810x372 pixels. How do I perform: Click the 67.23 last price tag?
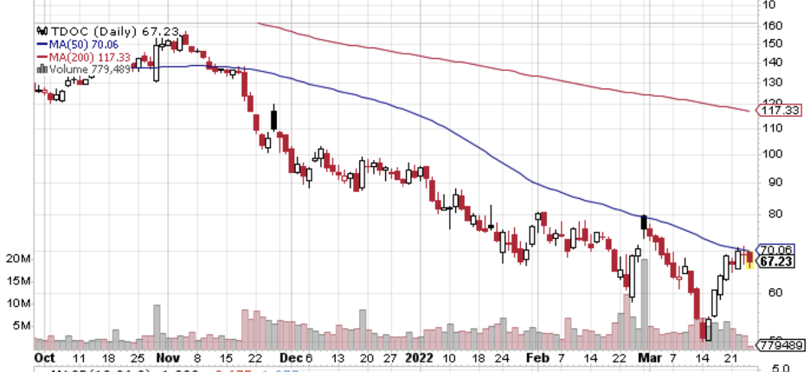775,260
